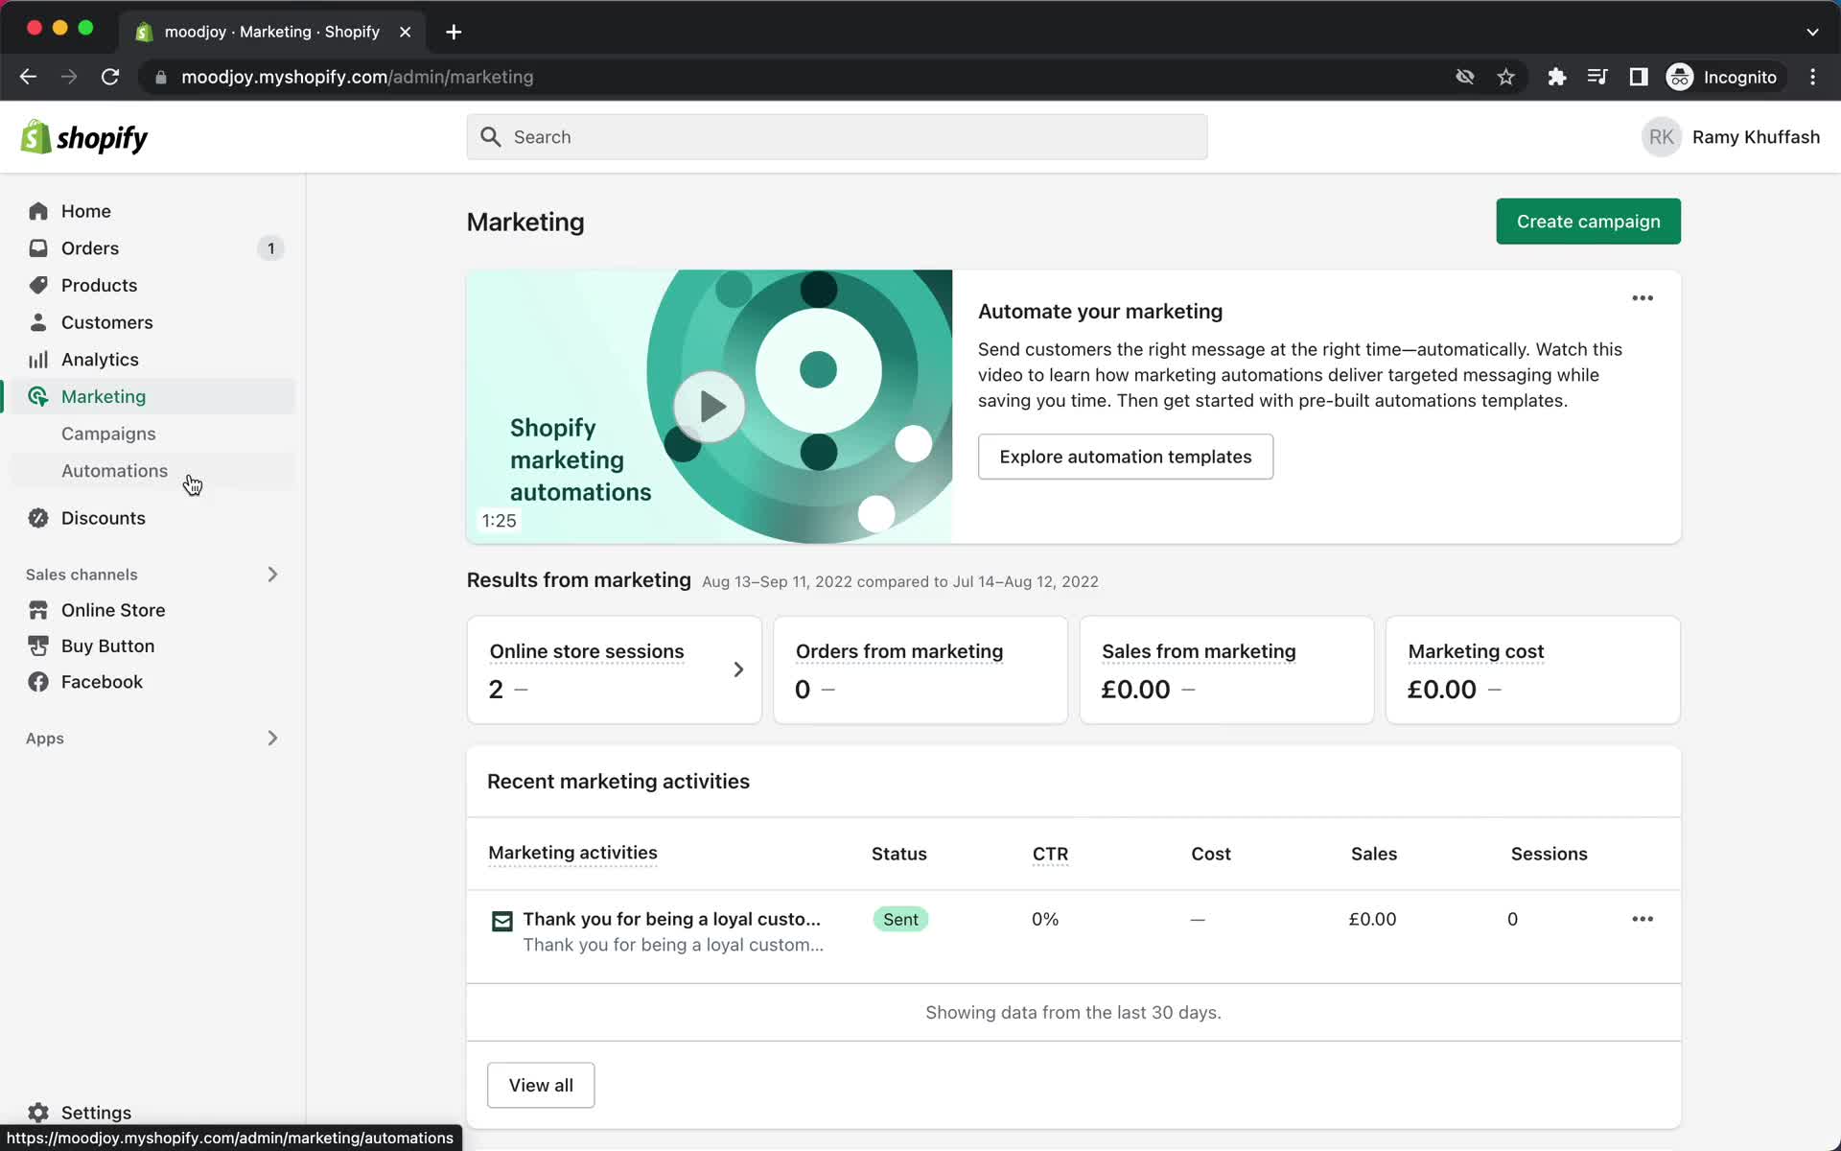This screenshot has width=1841, height=1151.
Task: Focus the Search field
Action: [x=836, y=137]
